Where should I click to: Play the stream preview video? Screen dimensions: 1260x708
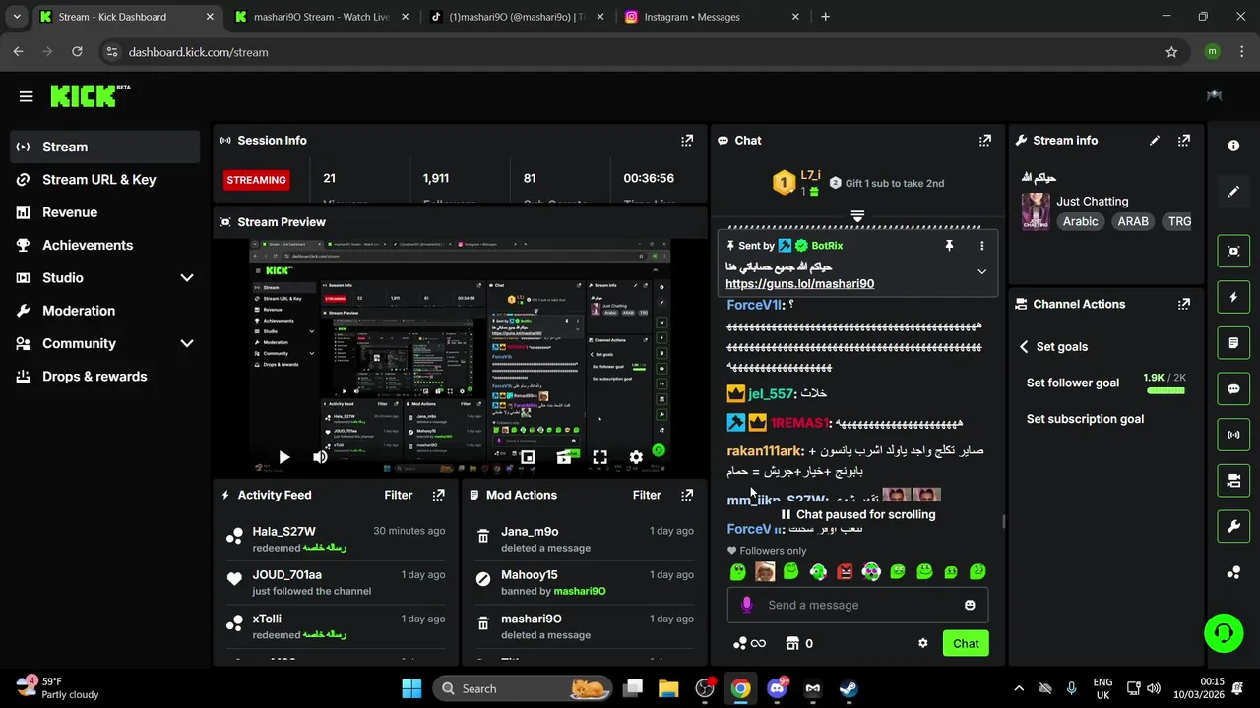(x=283, y=457)
